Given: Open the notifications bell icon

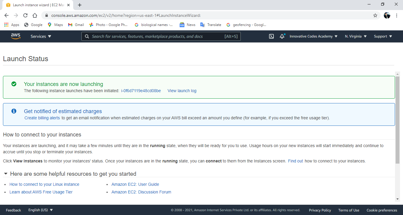Looking at the screenshot, I should 281,36.
